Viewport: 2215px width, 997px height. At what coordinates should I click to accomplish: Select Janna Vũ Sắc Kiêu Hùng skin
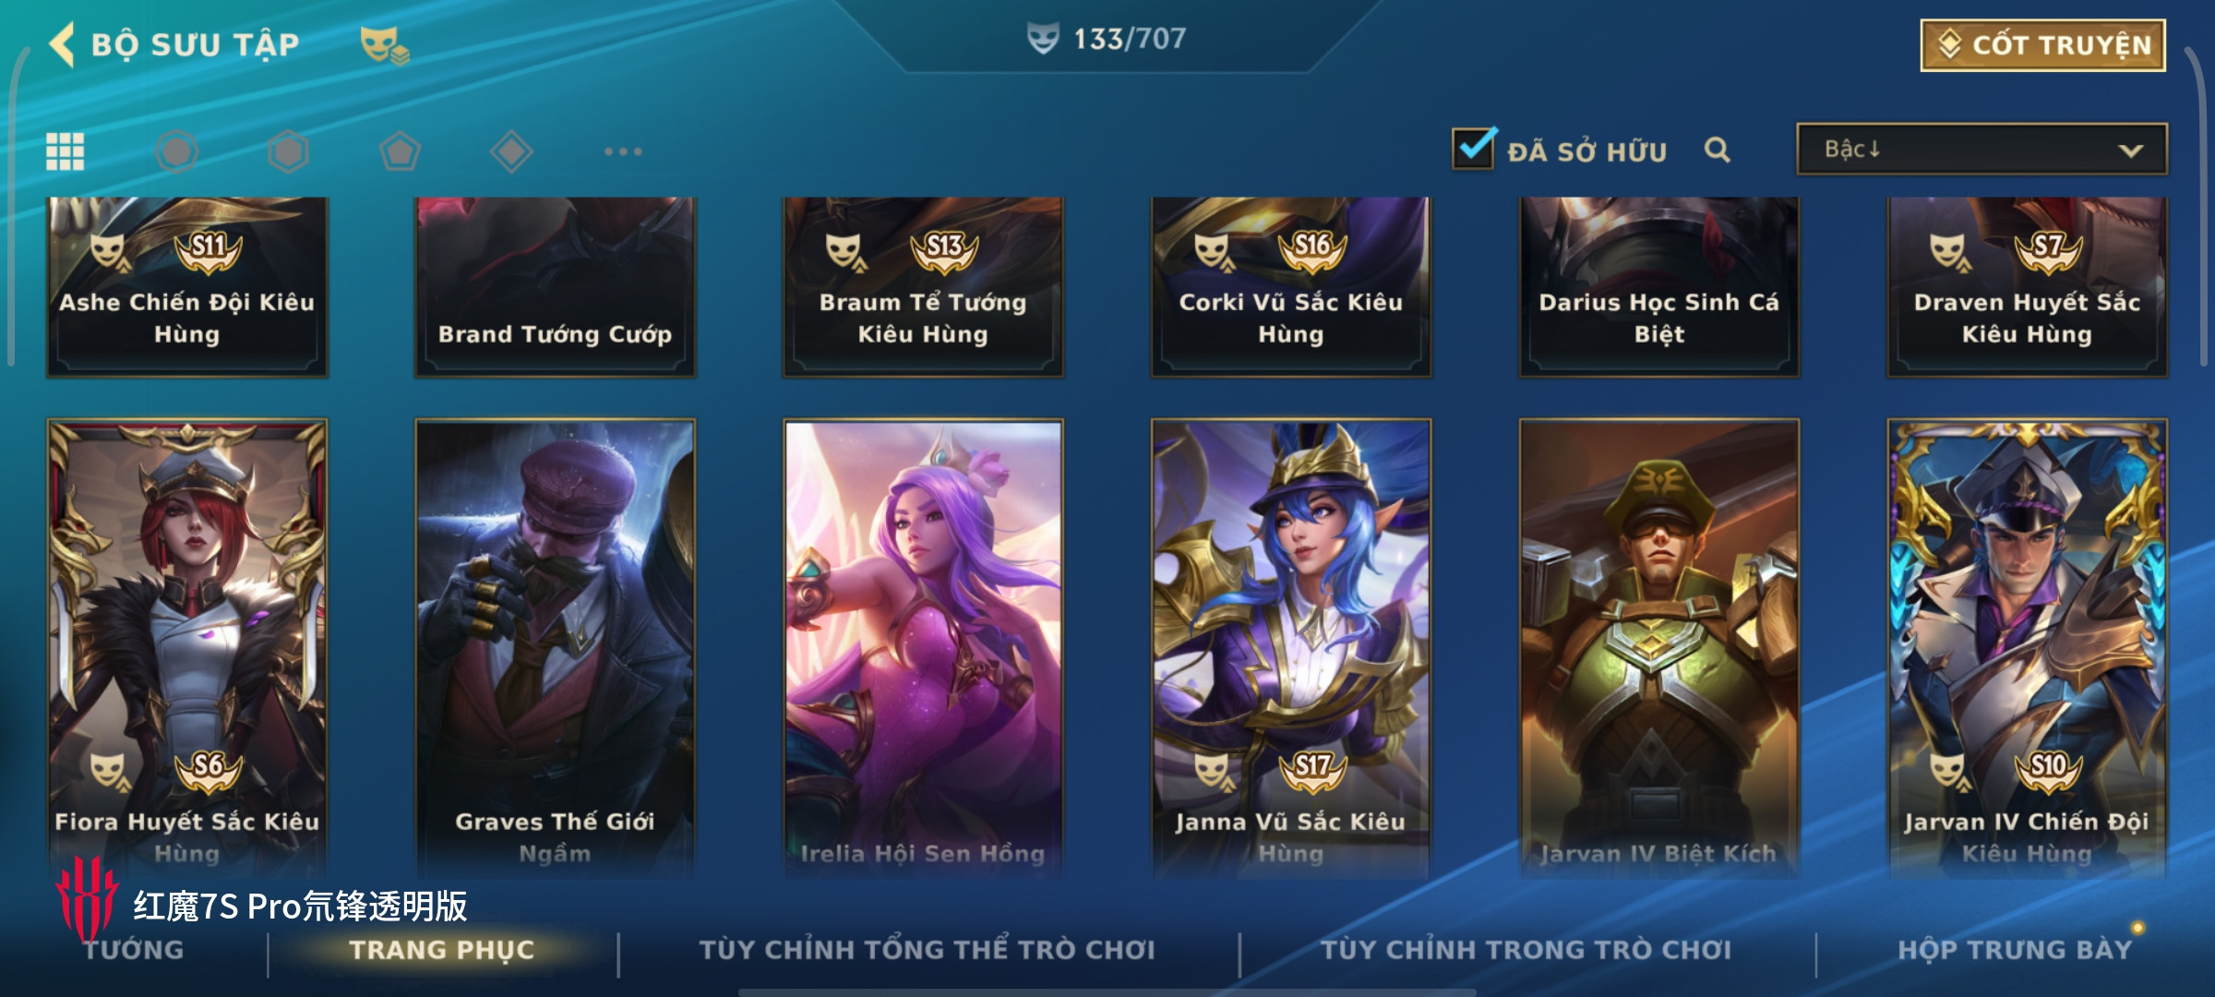point(1290,648)
